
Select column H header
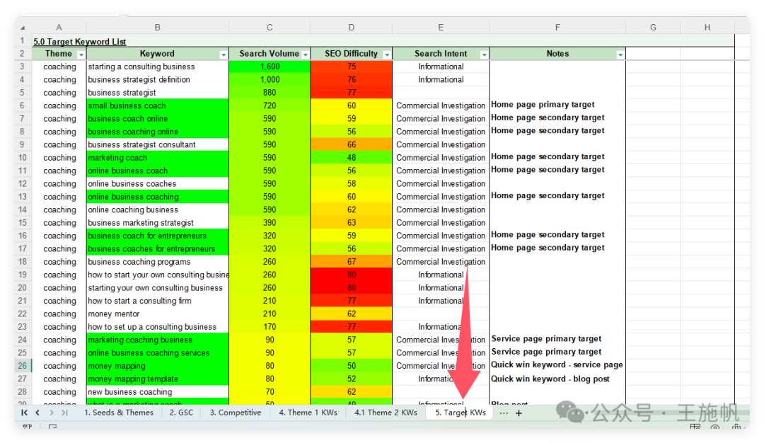[707, 28]
